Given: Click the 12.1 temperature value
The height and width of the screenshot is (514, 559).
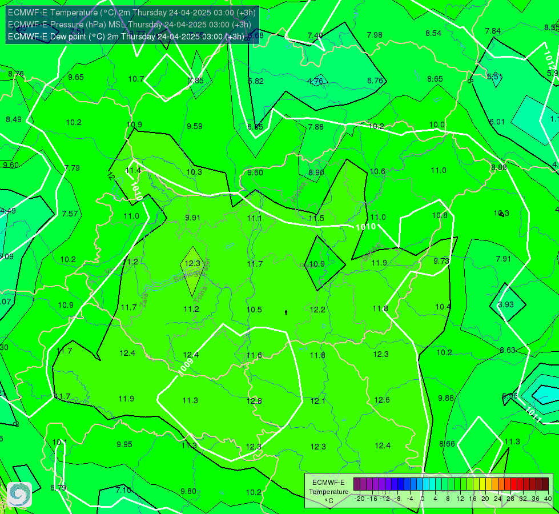Looking at the screenshot, I should click(x=317, y=401).
